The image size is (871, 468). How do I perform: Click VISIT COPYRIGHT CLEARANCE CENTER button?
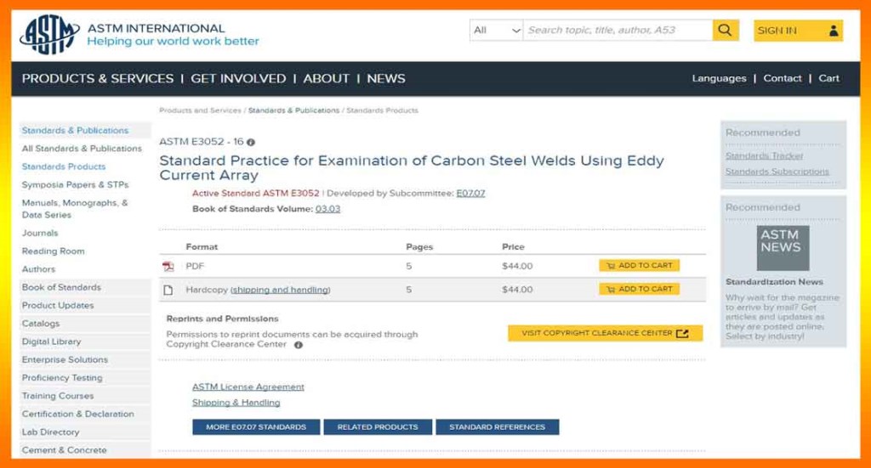click(605, 333)
